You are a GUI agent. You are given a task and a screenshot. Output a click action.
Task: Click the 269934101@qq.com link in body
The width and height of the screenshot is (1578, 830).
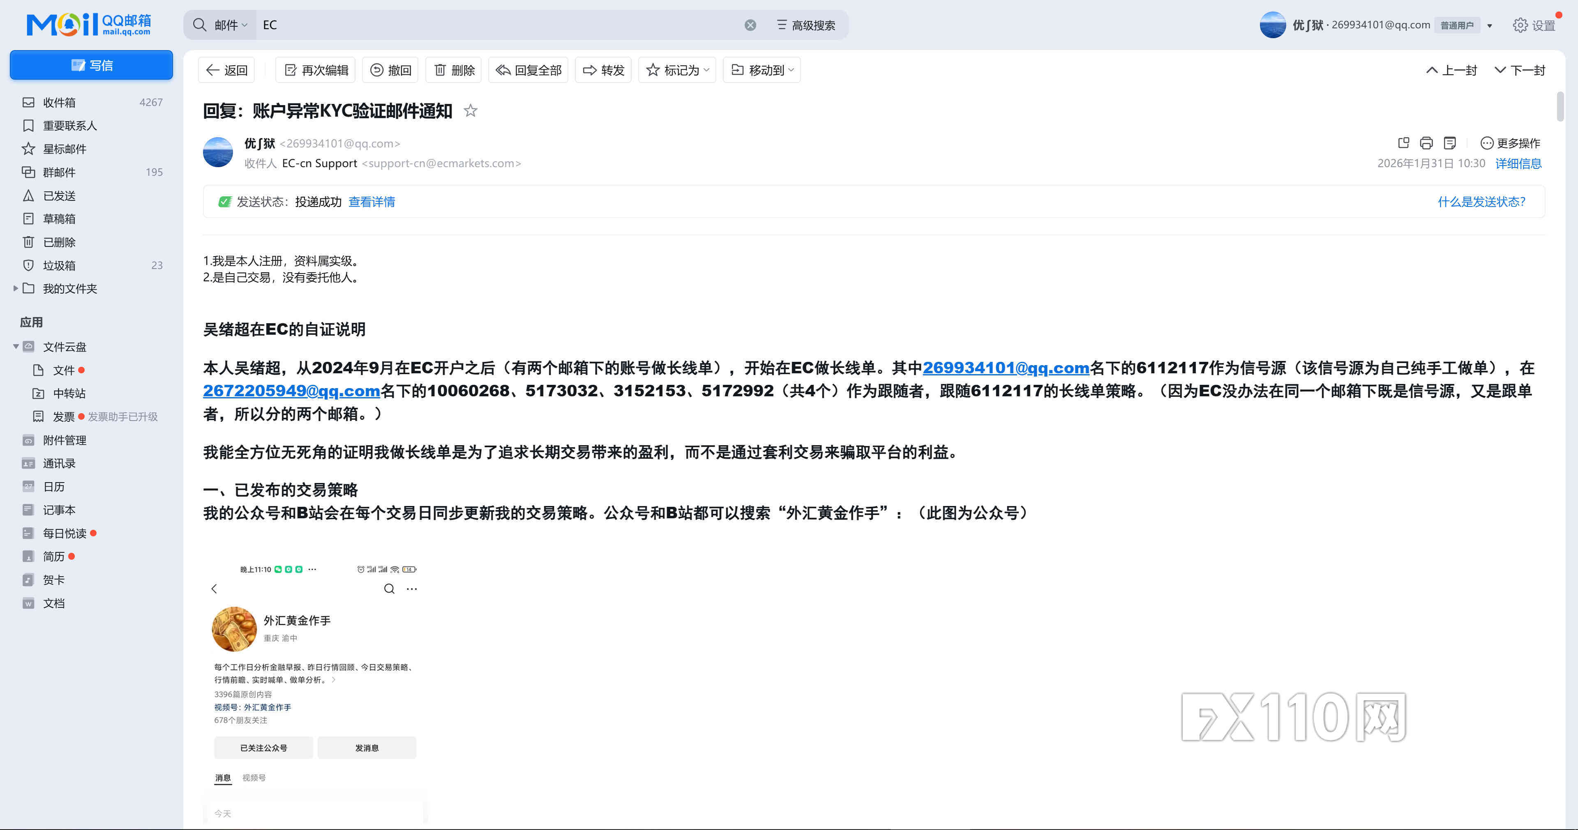click(x=1006, y=368)
